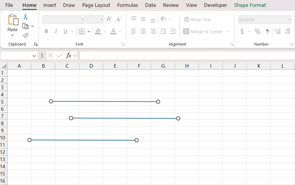Switch to the Draw tab

(x=69, y=5)
